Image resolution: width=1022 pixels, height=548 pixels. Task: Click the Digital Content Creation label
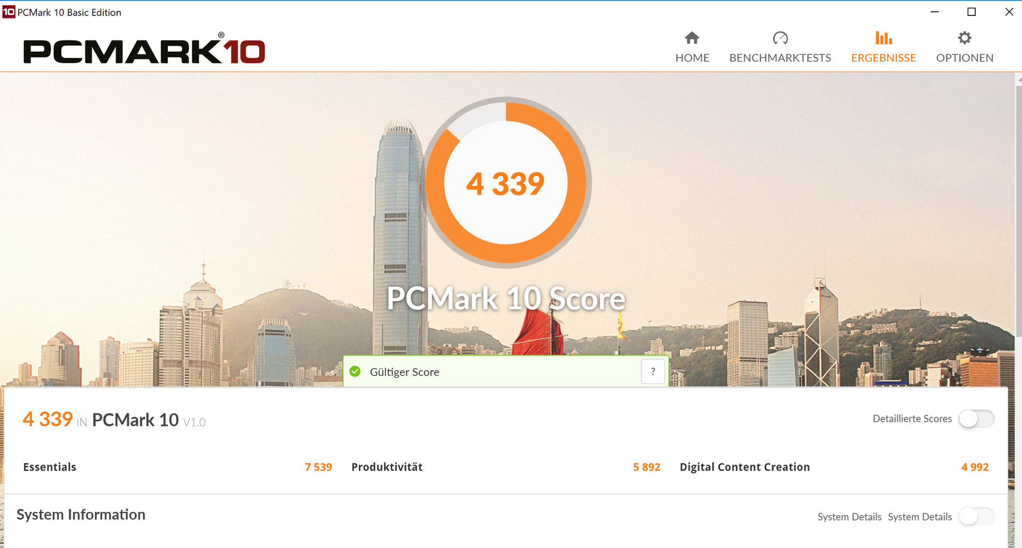click(745, 467)
